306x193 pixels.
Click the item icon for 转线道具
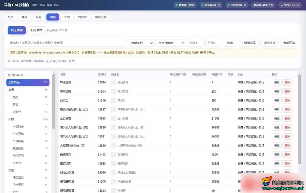114,82
